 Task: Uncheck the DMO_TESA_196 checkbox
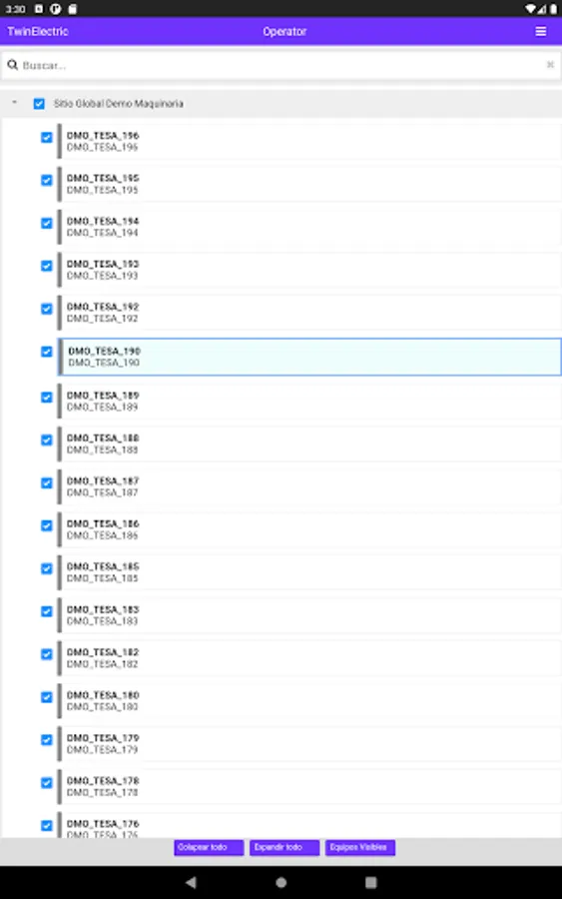click(46, 138)
